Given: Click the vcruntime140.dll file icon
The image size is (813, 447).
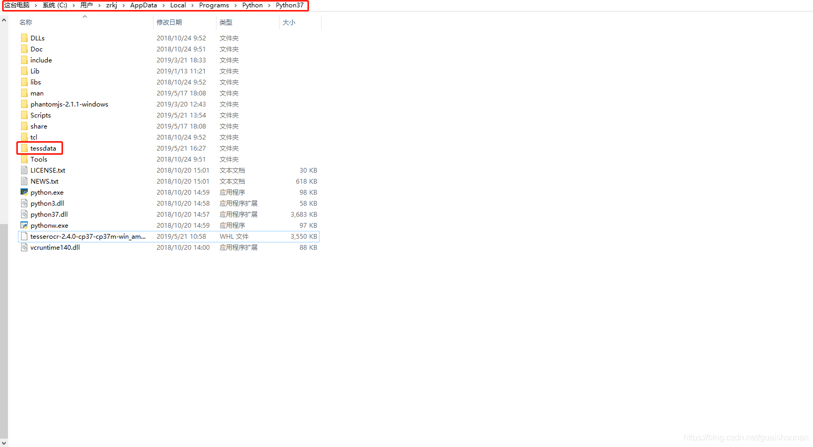Looking at the screenshot, I should [x=24, y=247].
